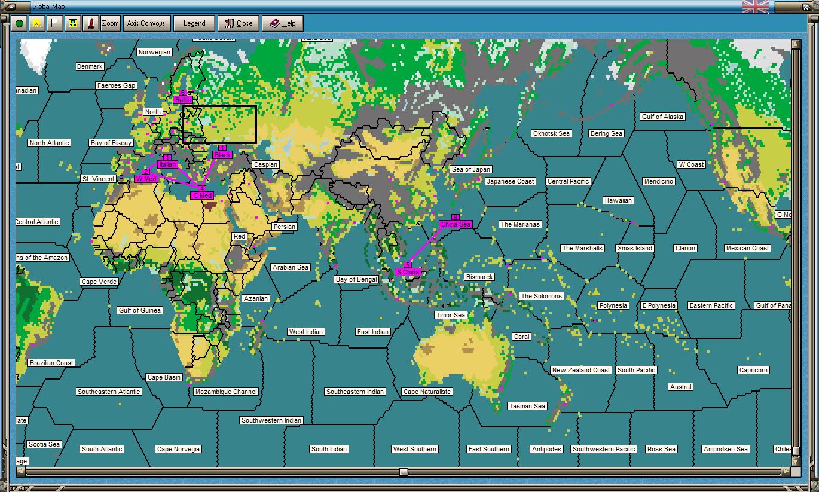Click the Arabian Sea label
This screenshot has width=819, height=492.
click(x=291, y=267)
